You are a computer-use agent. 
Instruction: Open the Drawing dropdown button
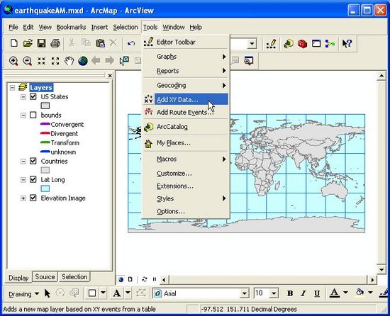(23, 294)
